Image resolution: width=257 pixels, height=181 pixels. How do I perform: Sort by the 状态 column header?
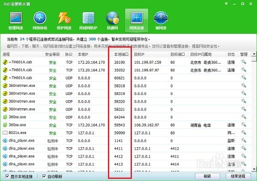231,54
